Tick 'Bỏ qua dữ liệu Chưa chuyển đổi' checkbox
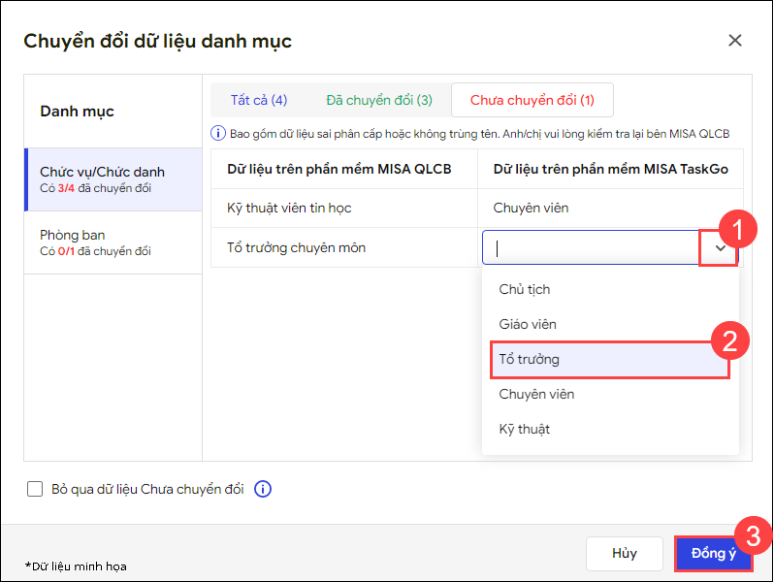Image resolution: width=774 pixels, height=582 pixels. coord(35,489)
